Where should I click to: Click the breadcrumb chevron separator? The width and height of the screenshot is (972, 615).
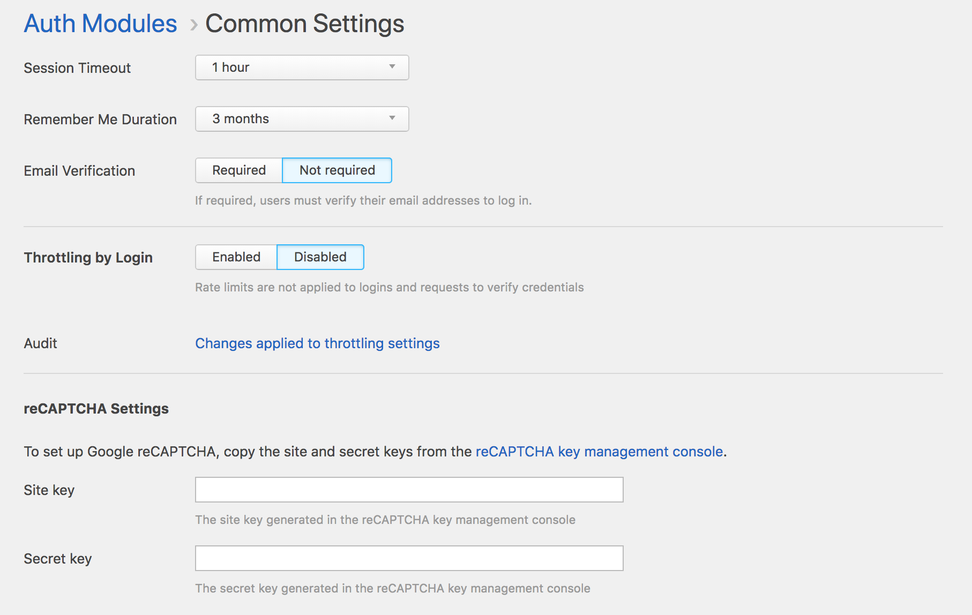pos(193,25)
